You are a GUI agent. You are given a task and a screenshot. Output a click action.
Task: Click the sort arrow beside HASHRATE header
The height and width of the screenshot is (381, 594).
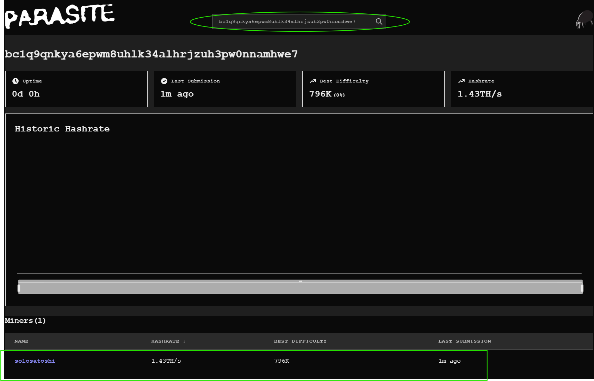(185, 342)
